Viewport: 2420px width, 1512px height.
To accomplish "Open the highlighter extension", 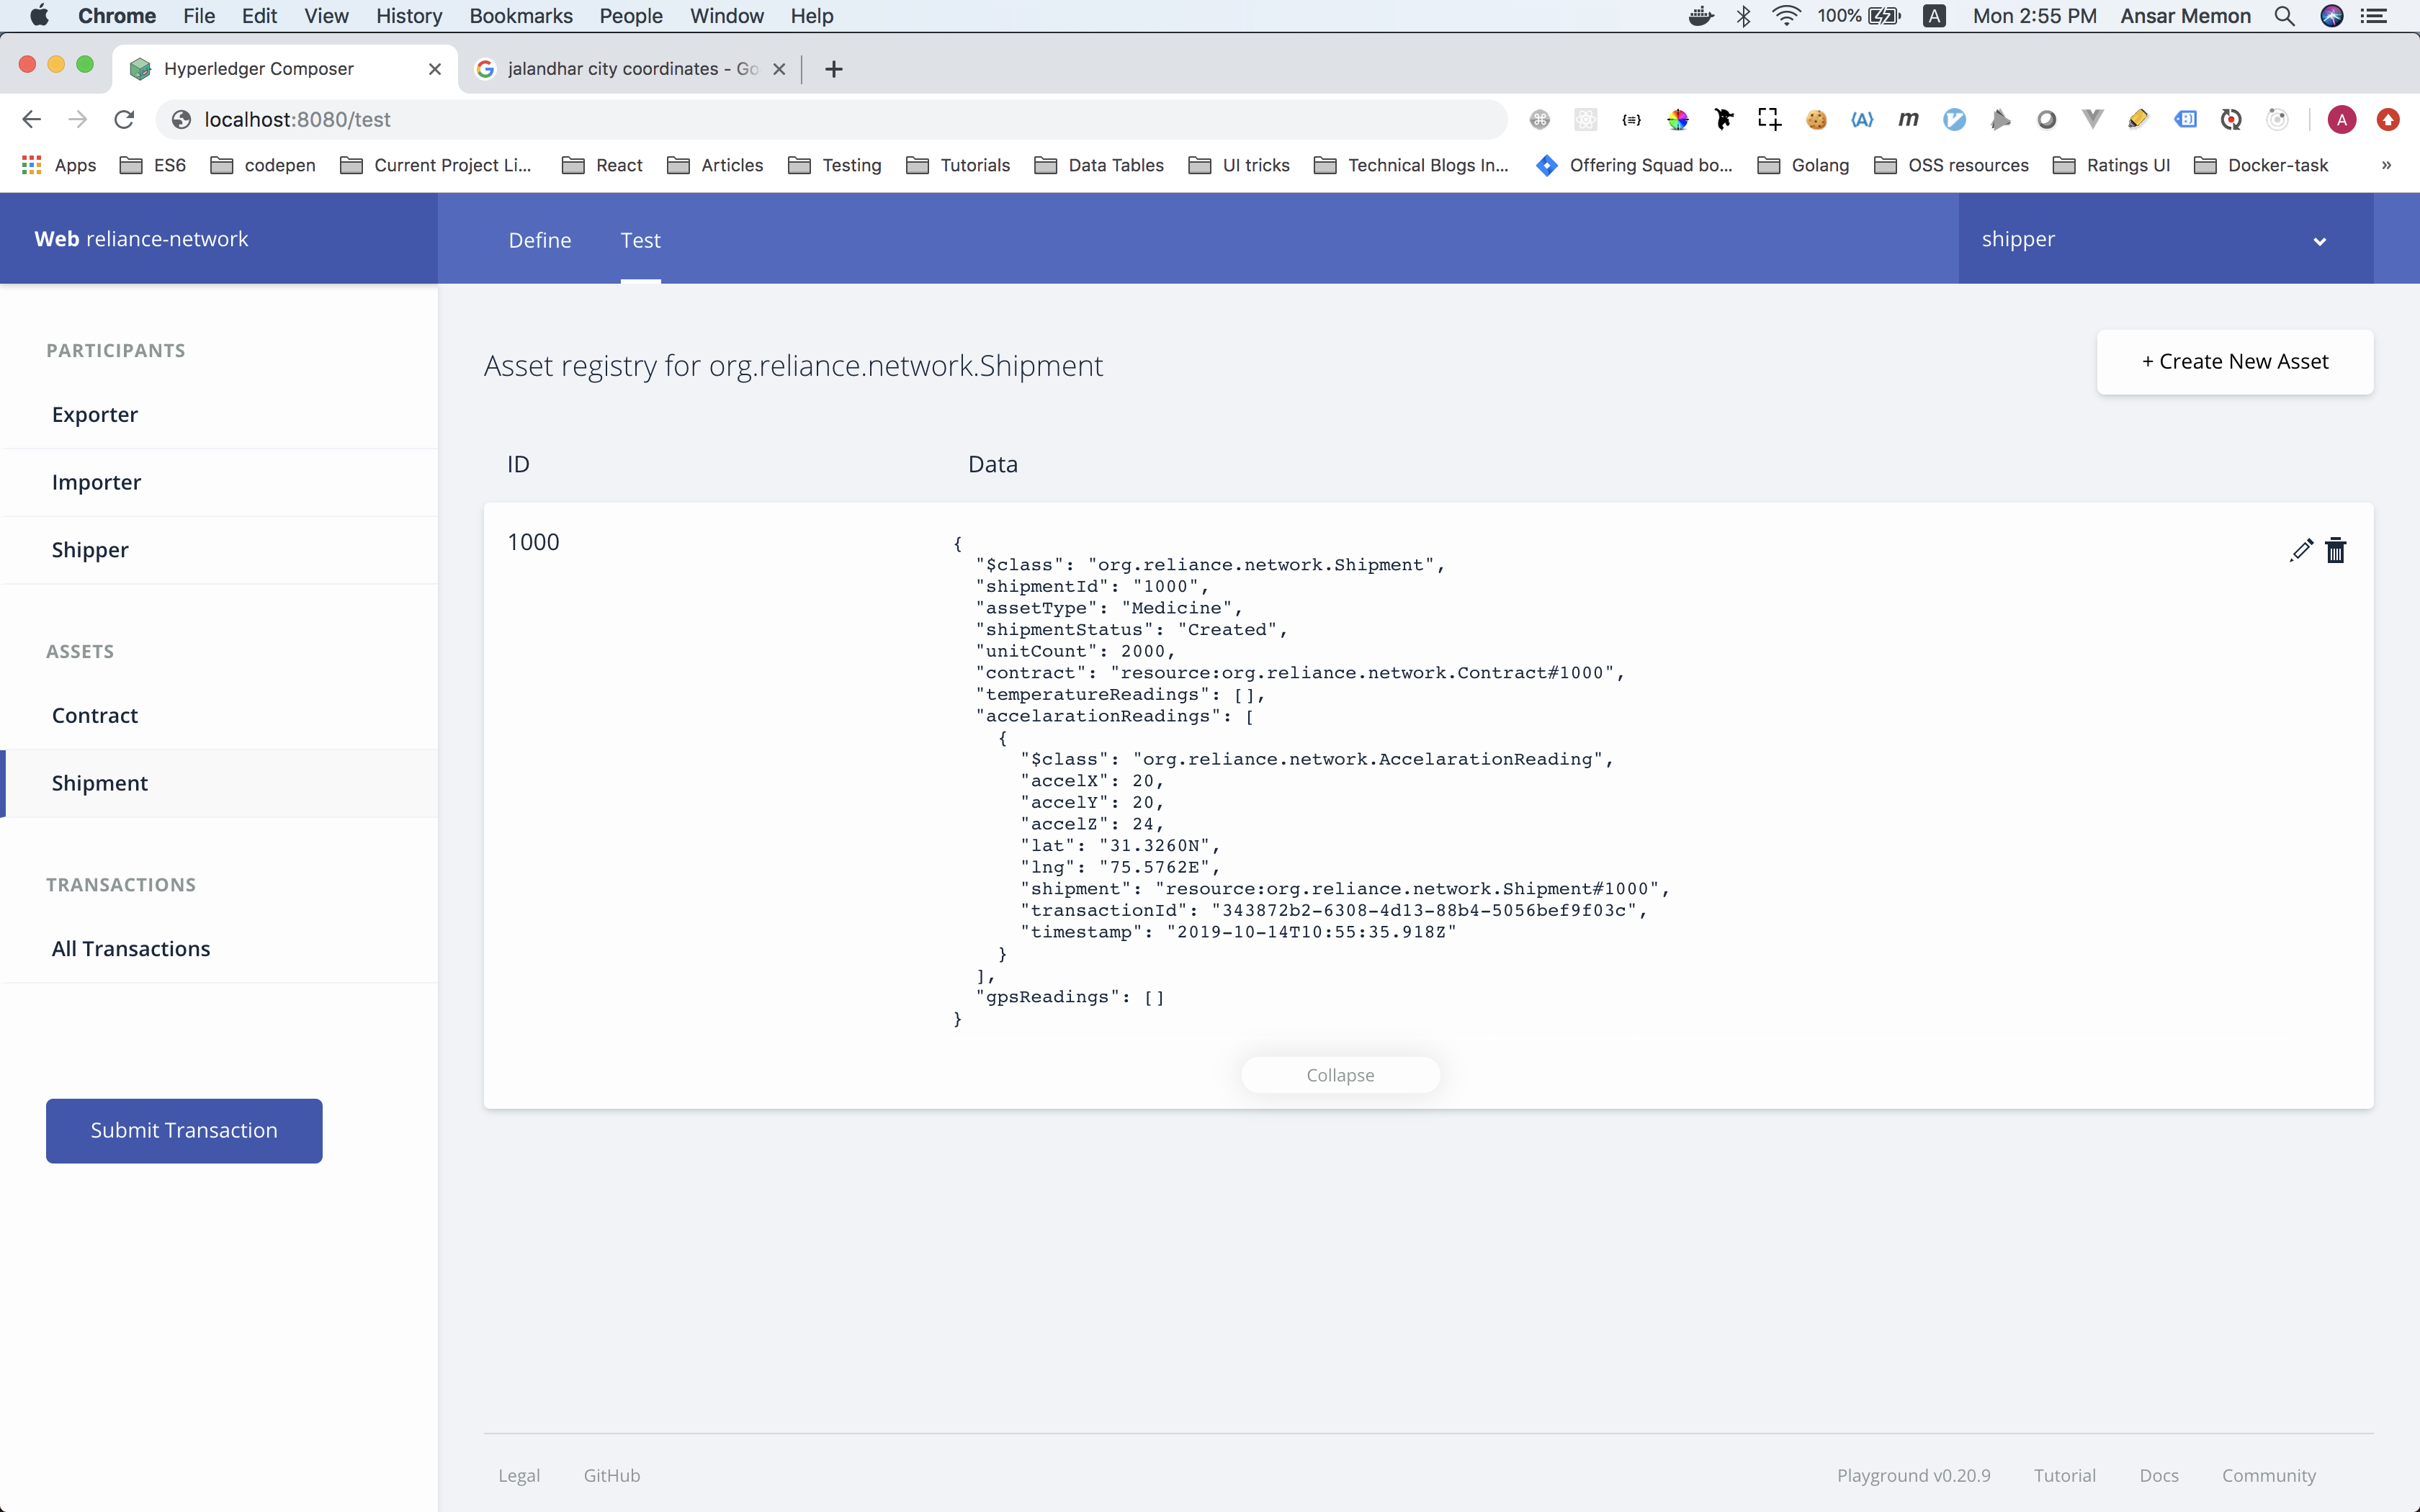I will [x=2138, y=119].
